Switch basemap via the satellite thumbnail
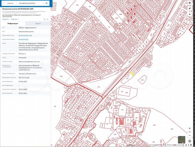Screen dimensions: 195x147 (x=182, y=140)
